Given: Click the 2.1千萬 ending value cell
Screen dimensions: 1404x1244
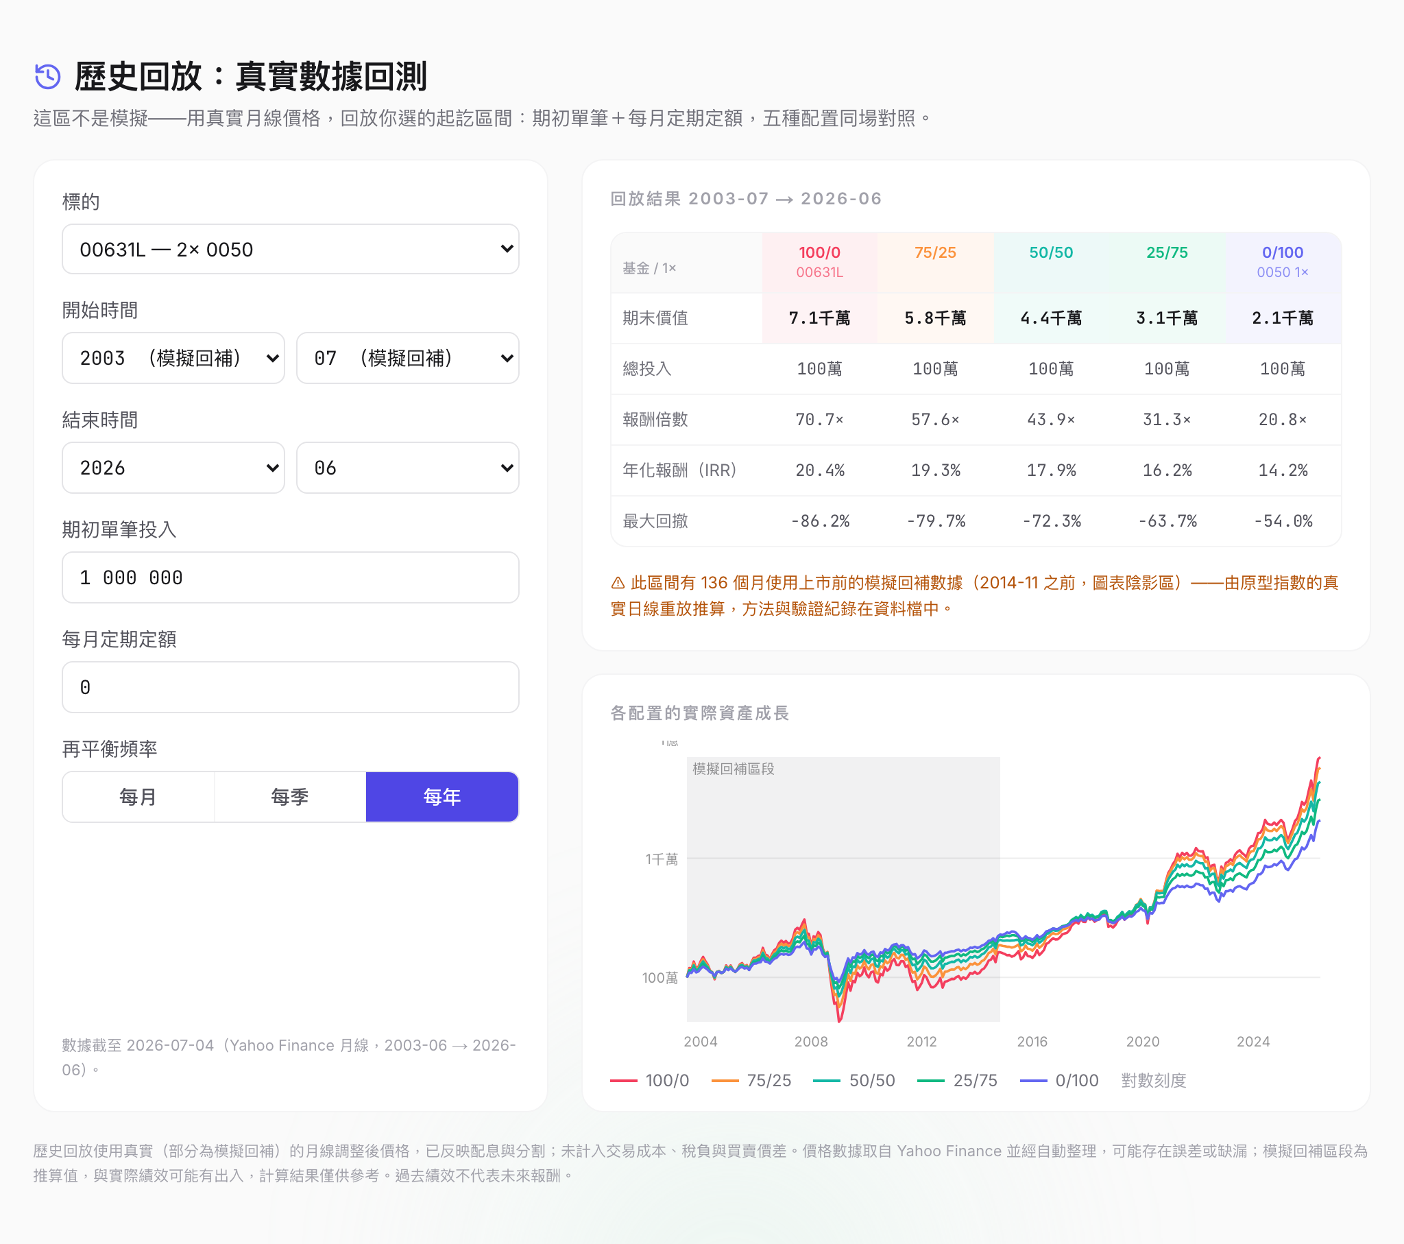Looking at the screenshot, I should (x=1283, y=318).
